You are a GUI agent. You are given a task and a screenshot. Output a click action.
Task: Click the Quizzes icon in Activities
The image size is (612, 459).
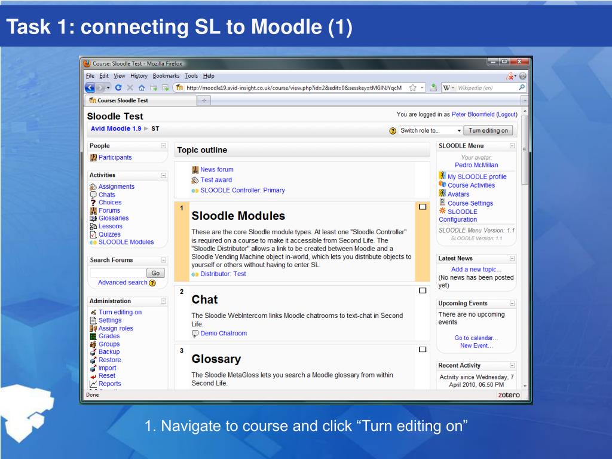pos(93,234)
